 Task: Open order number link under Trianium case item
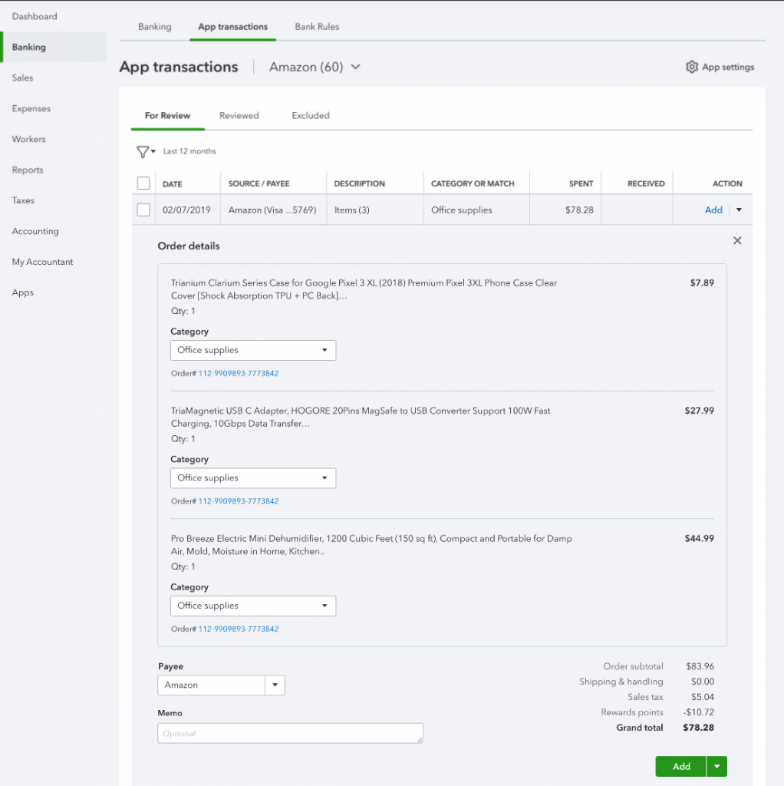coord(239,374)
